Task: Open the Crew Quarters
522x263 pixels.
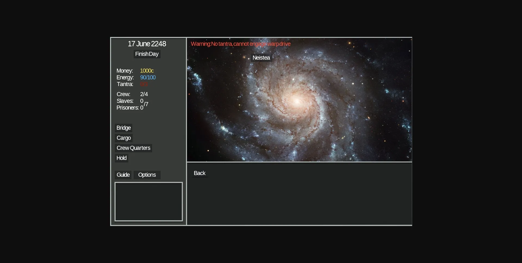Action: click(x=133, y=148)
